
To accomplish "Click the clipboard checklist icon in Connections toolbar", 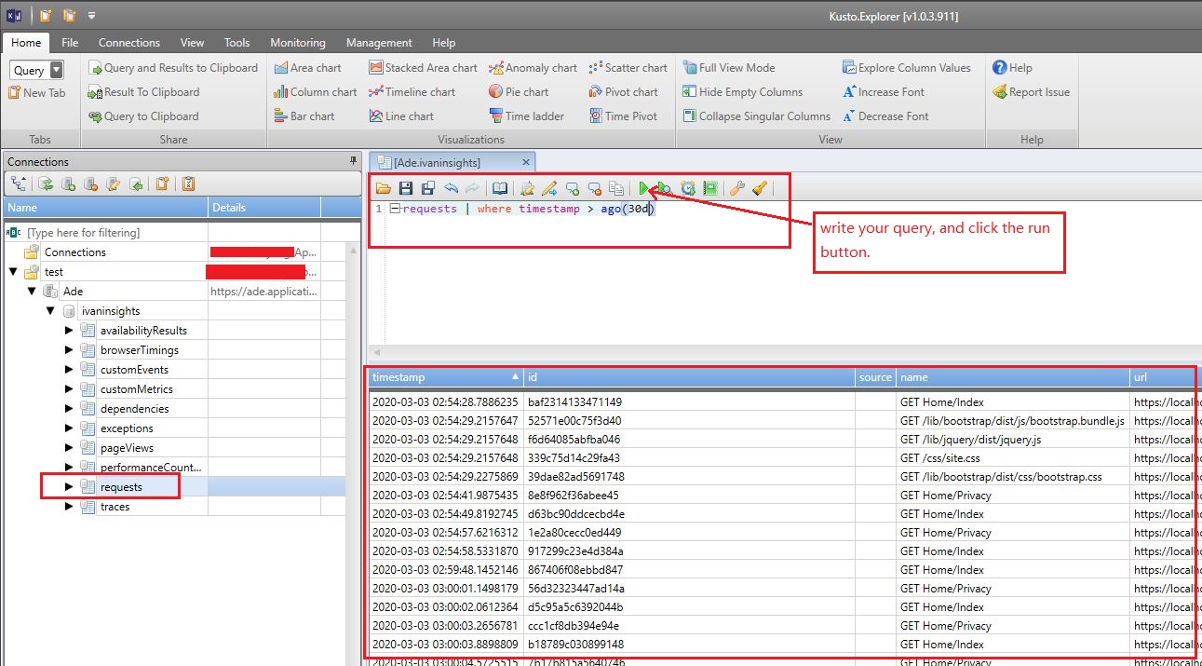I will click(x=188, y=183).
